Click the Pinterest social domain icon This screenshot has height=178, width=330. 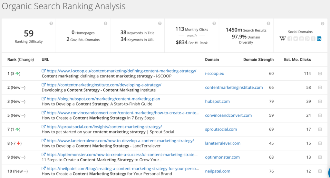point(307,39)
